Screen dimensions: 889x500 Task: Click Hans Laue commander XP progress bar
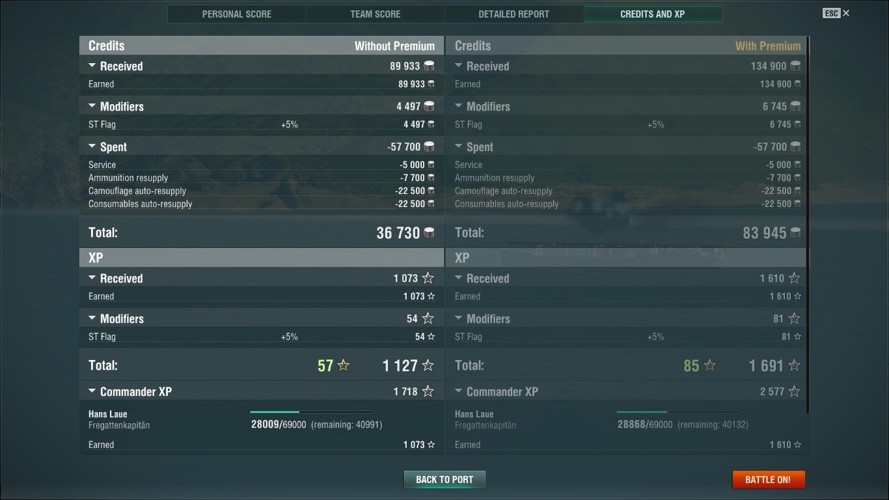coord(312,412)
